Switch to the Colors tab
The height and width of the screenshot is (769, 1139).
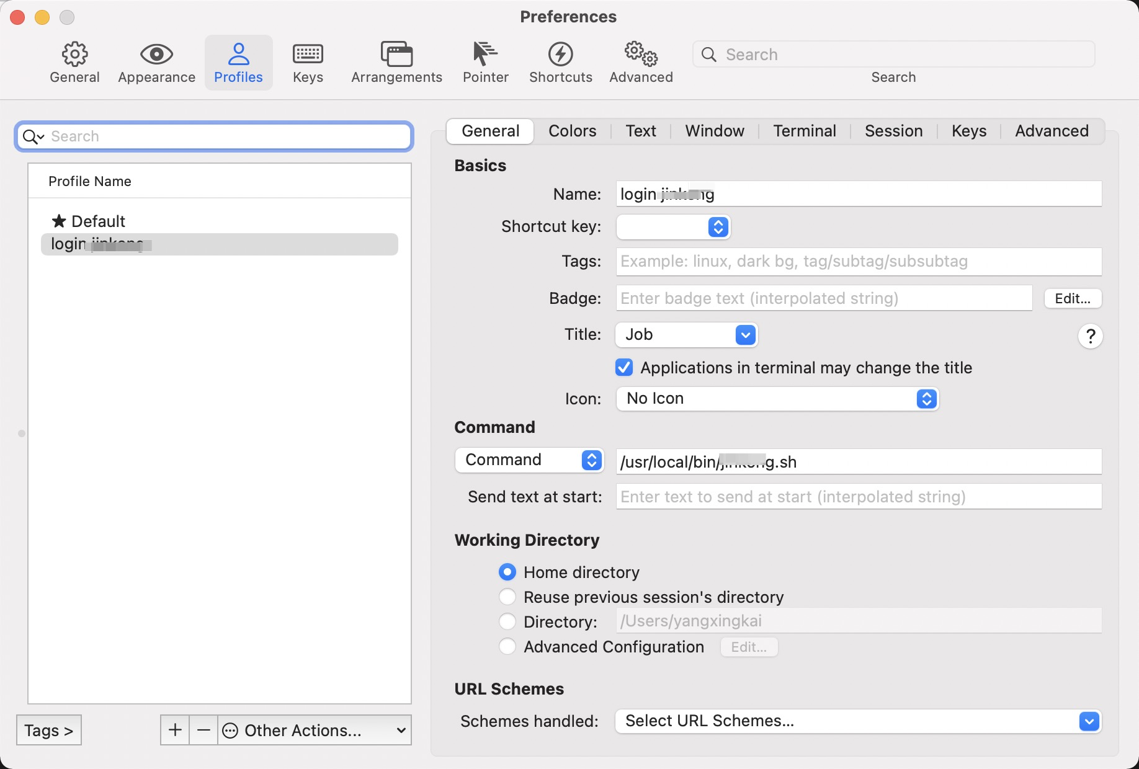571,131
